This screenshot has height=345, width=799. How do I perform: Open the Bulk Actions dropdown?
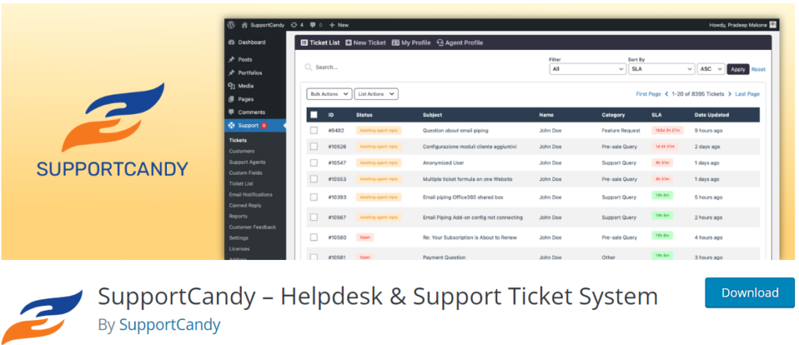tap(329, 94)
